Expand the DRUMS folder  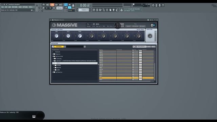(x=54, y=67)
